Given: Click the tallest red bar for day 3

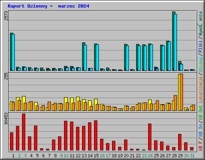Looking at the screenshot, I should [24, 132].
